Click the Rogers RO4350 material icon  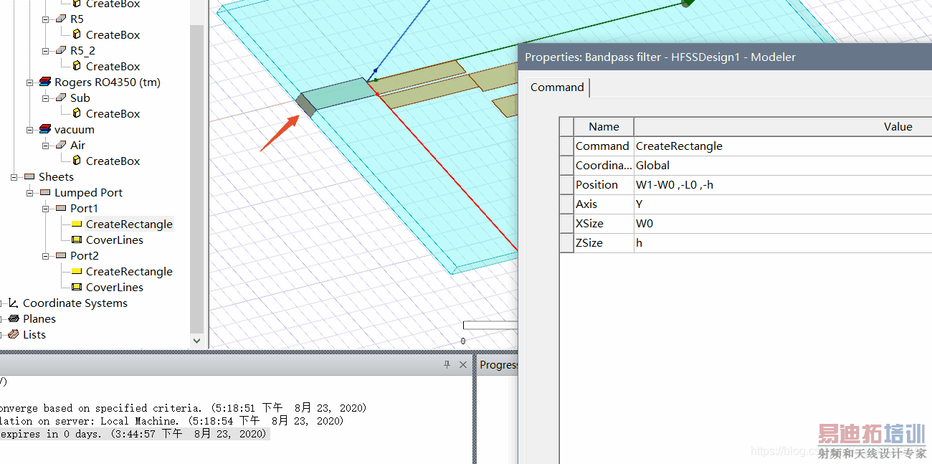point(45,82)
